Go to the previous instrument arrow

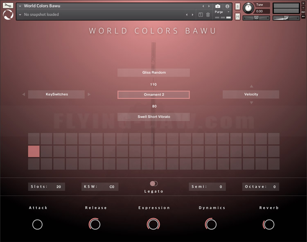pos(203,6)
